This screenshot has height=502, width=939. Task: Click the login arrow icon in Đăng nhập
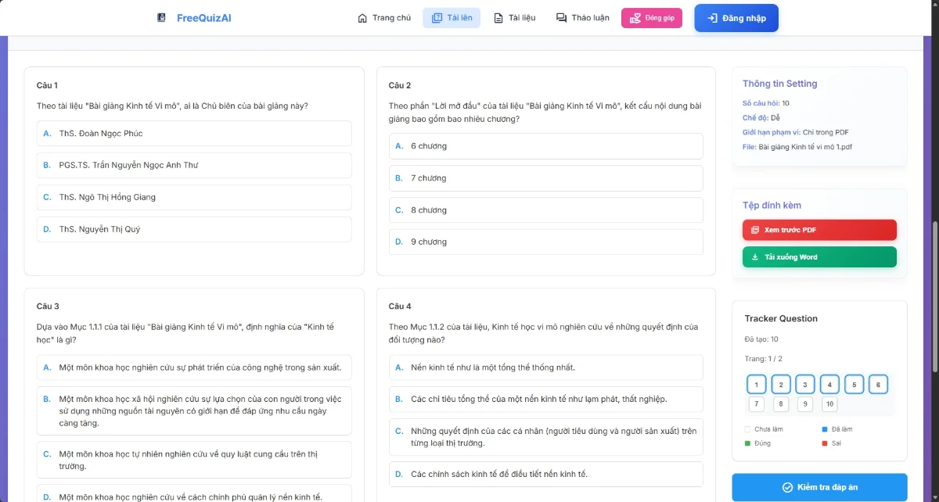pos(712,18)
